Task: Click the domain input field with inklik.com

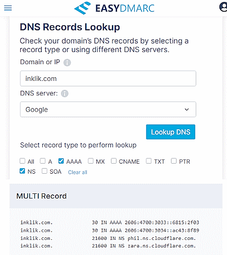Action: coord(108,79)
